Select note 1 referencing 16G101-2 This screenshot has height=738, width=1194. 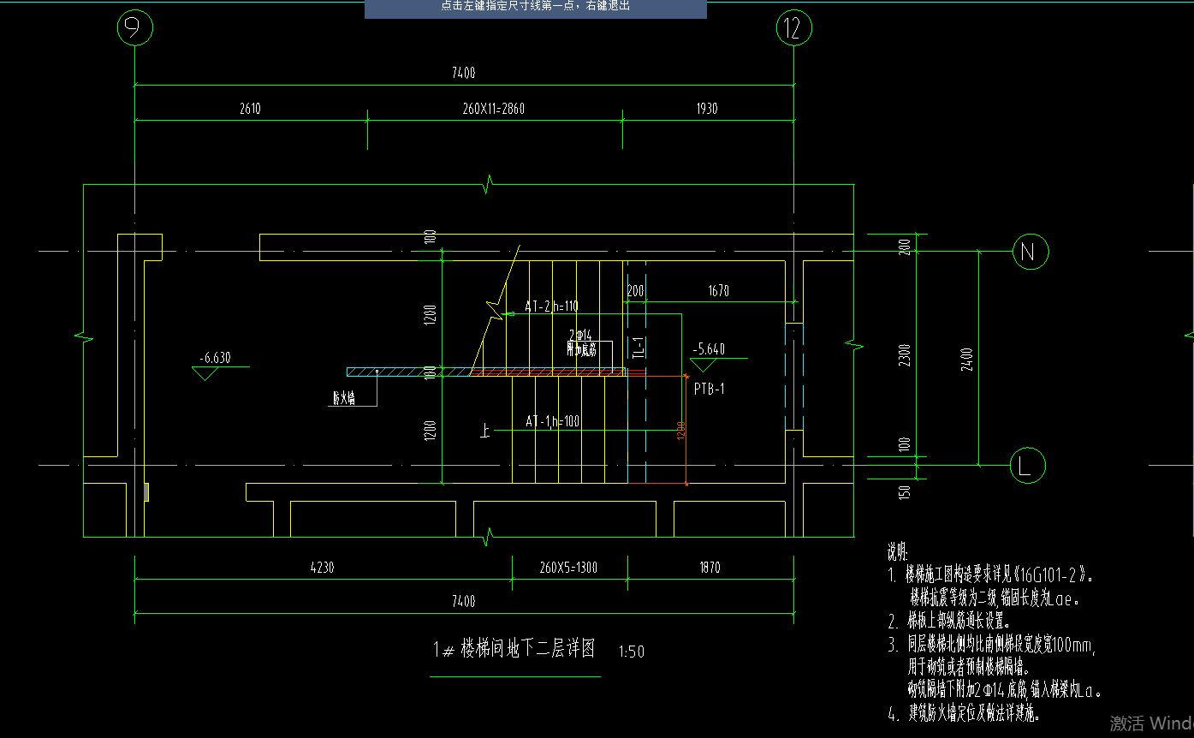click(991, 575)
